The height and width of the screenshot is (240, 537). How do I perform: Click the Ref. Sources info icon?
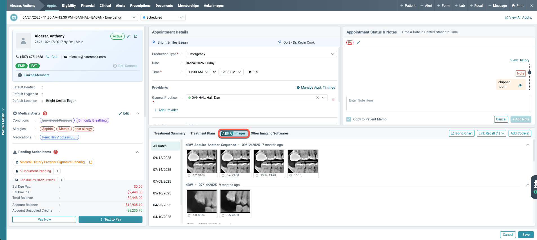click(115, 66)
